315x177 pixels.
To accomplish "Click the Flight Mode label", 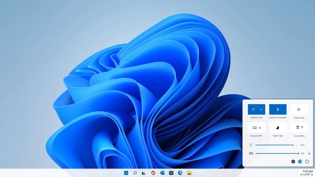I will click(299, 118).
